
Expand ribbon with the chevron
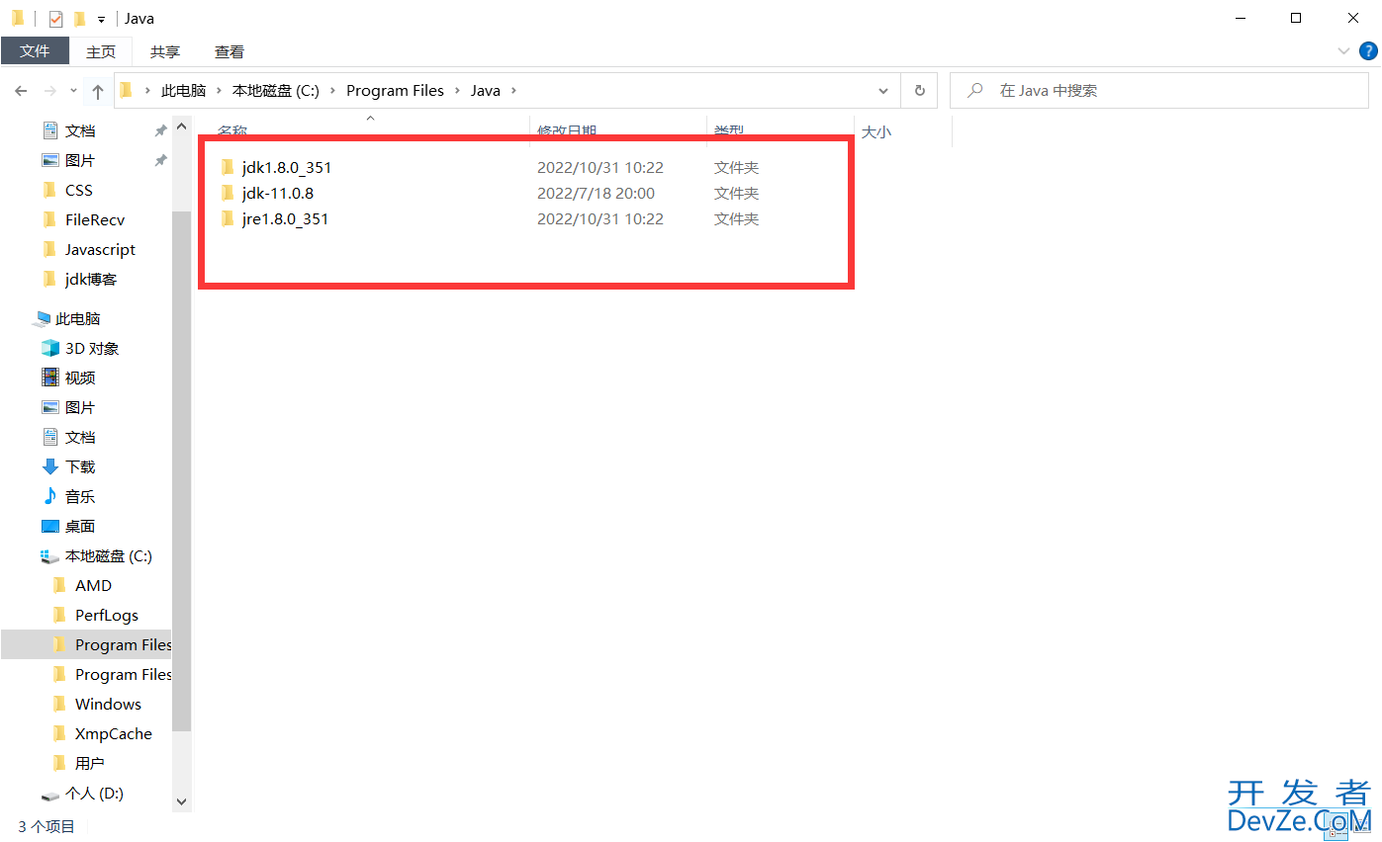1343,51
